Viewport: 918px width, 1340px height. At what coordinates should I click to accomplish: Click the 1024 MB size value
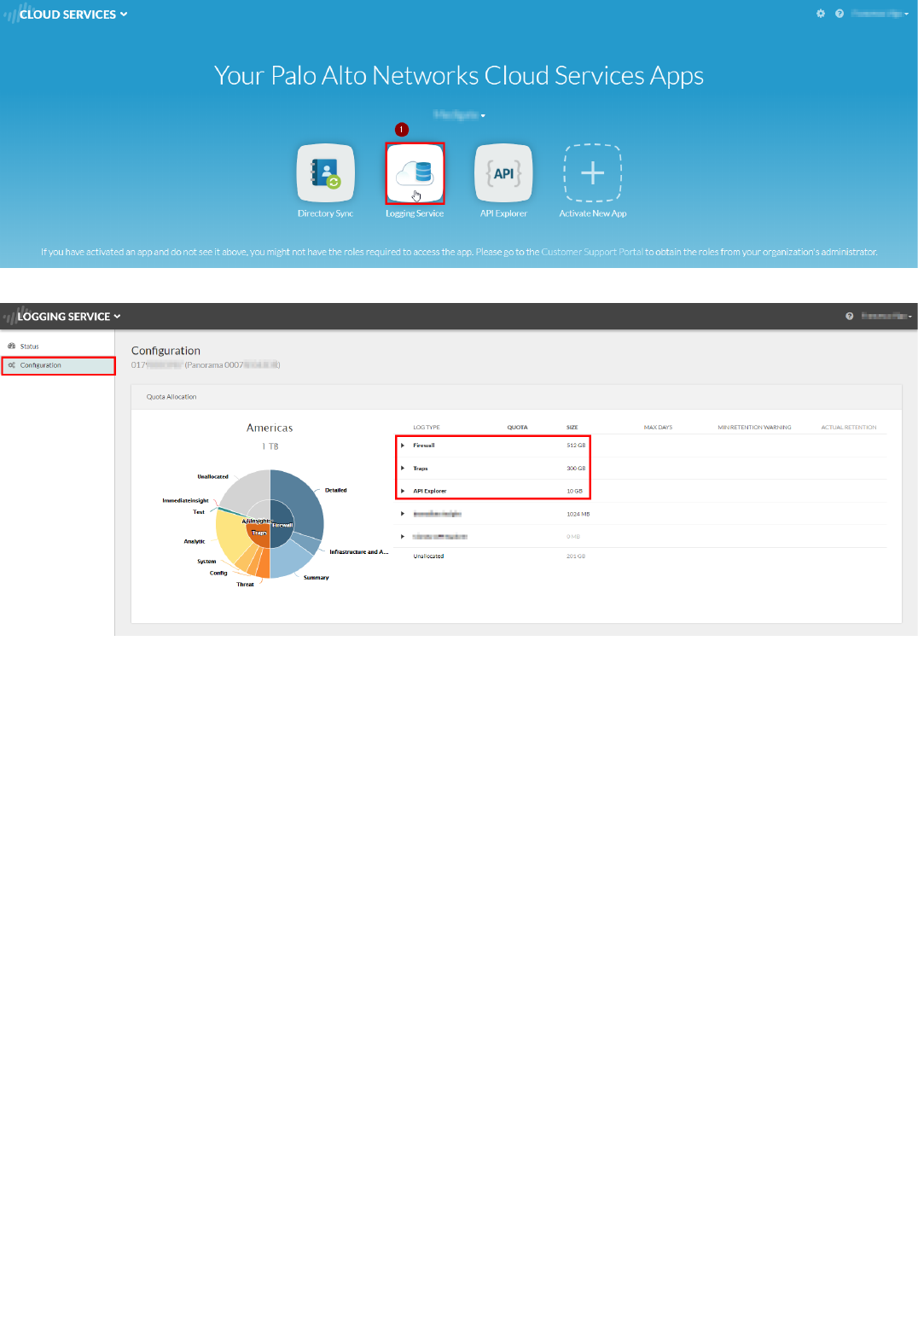(x=578, y=515)
